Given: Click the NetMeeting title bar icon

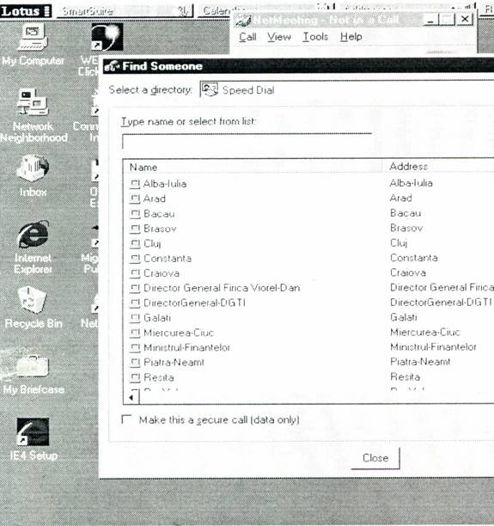Looking at the screenshot, I should click(x=243, y=21).
